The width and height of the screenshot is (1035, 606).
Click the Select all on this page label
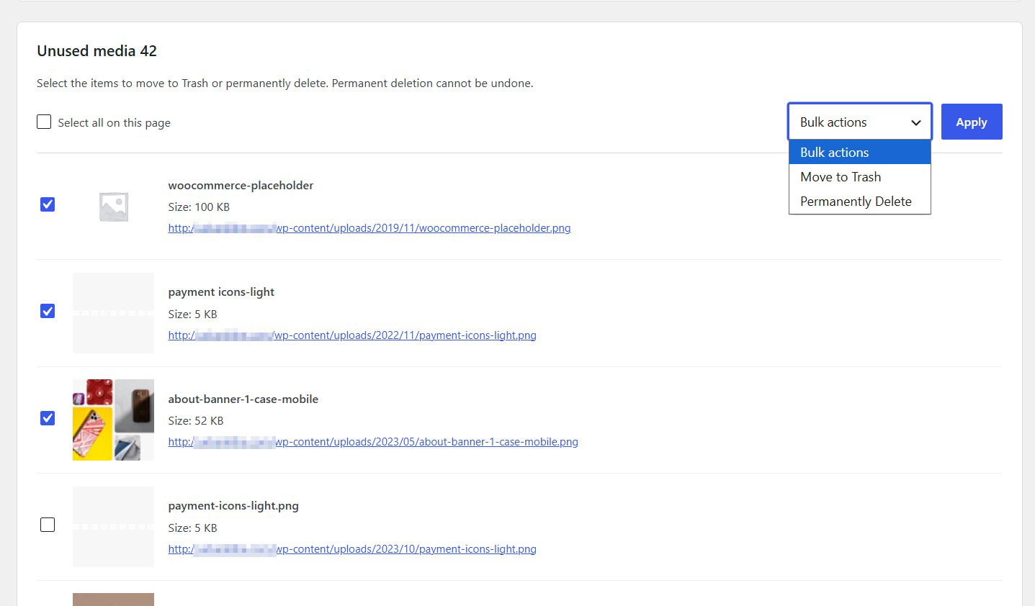coord(115,122)
